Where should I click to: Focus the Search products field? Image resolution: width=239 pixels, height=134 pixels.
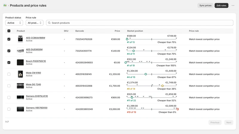(140, 23)
